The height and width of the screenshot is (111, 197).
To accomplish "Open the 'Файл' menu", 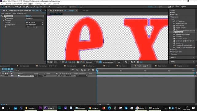I will click(2, 4).
